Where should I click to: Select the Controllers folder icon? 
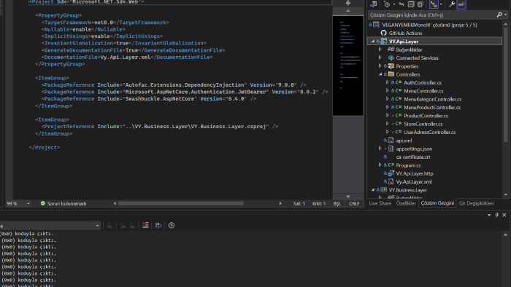pyautogui.click(x=391, y=74)
